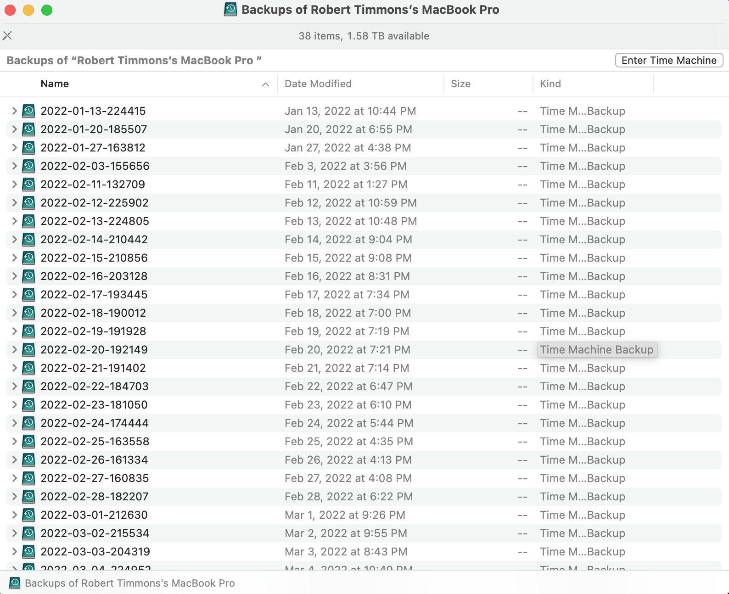Click the date Jan 13, 2022 at 10:44 PM

(x=350, y=111)
